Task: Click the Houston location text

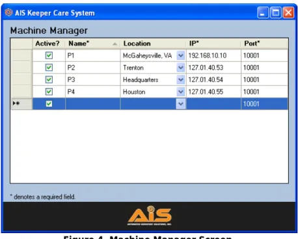Action: pos(134,92)
